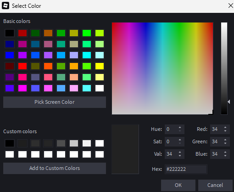Click the Pick Screen Color button
The image size is (234, 192).
(55, 102)
